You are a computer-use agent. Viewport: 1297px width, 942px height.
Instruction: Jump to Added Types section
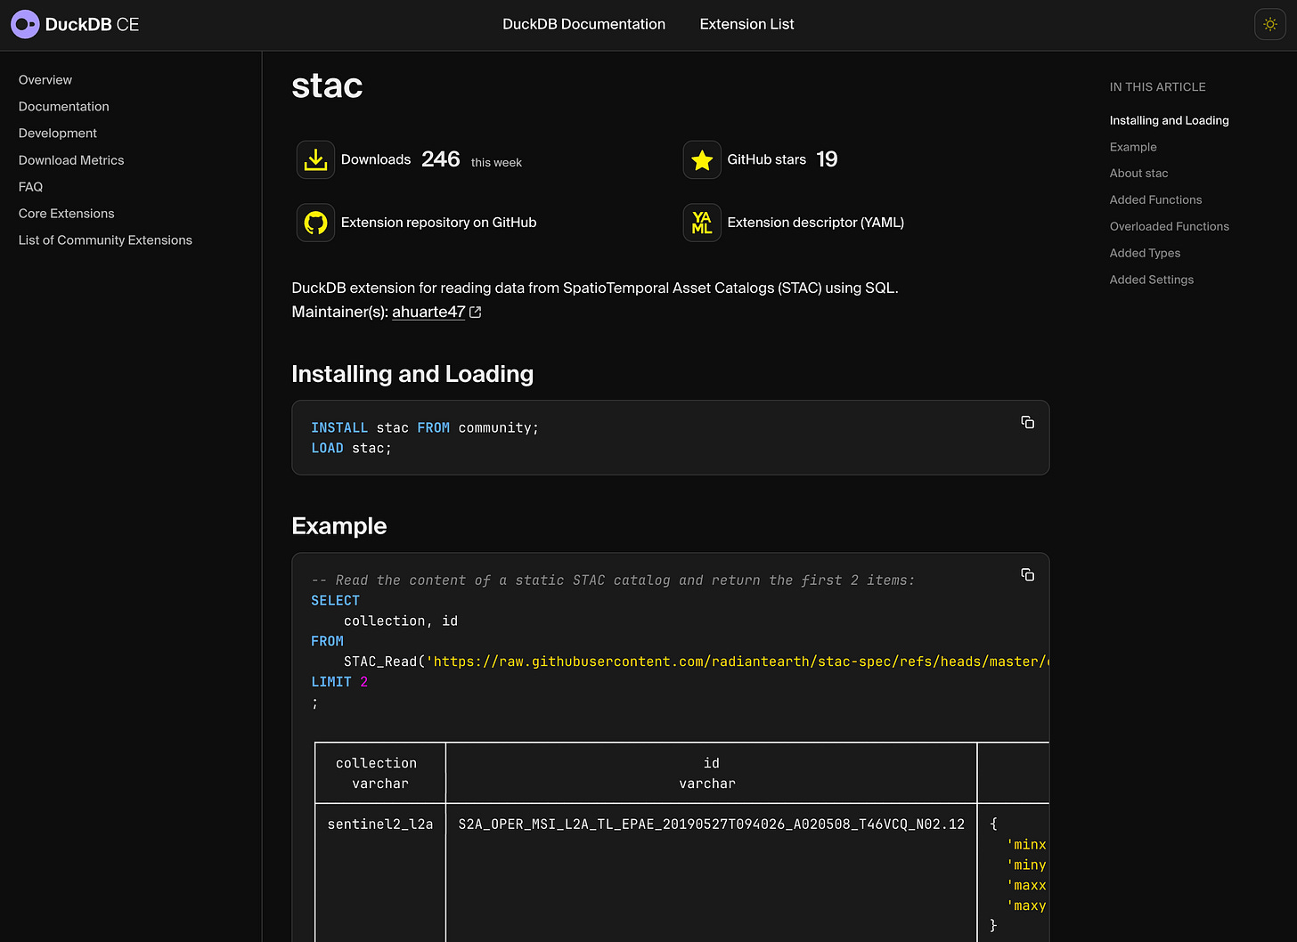[x=1145, y=254]
